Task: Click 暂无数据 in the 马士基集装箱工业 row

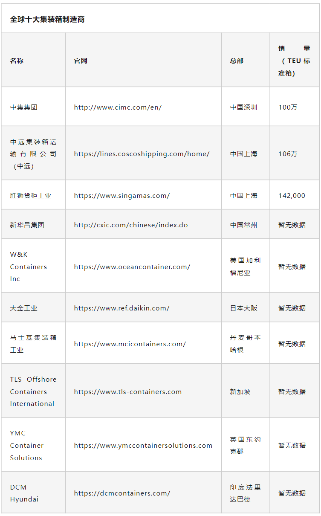Action: [292, 344]
